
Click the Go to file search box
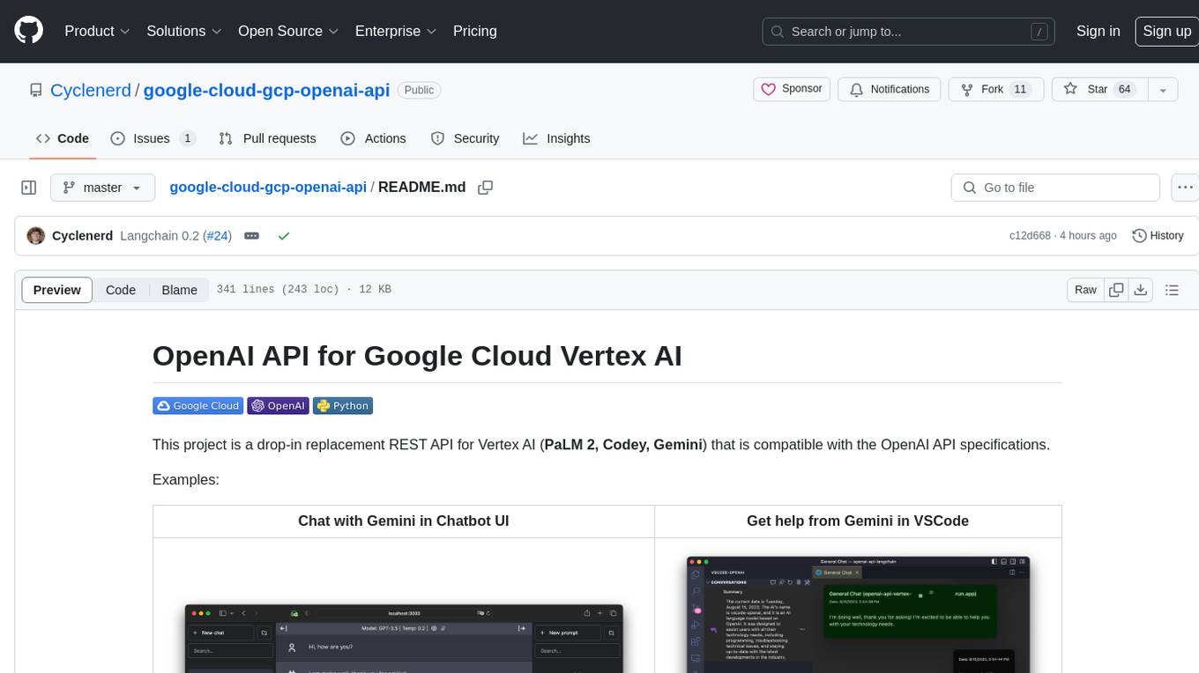1055,188
